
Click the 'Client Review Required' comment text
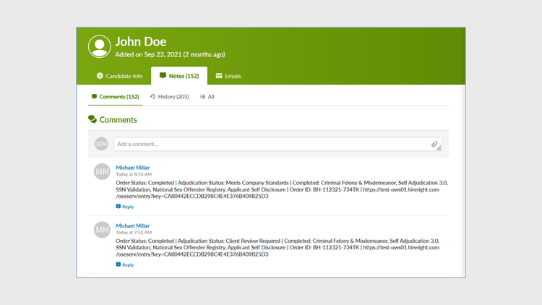click(x=278, y=248)
